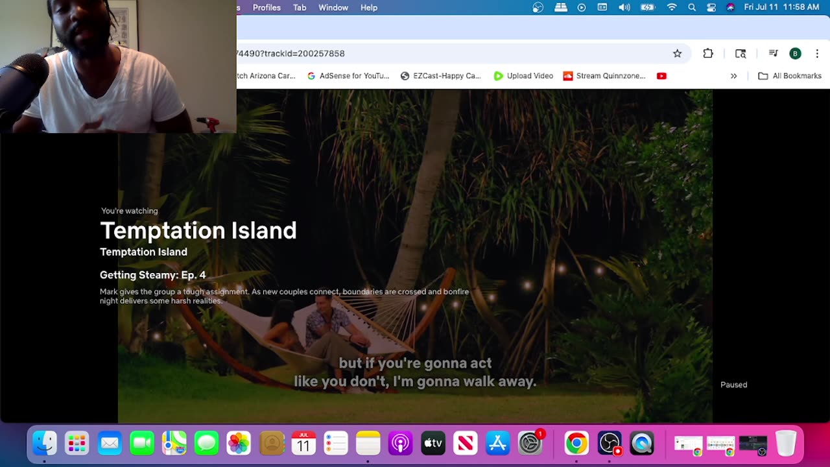The height and width of the screenshot is (467, 830).
Task: Open Contacts from the dock
Action: coord(271,444)
